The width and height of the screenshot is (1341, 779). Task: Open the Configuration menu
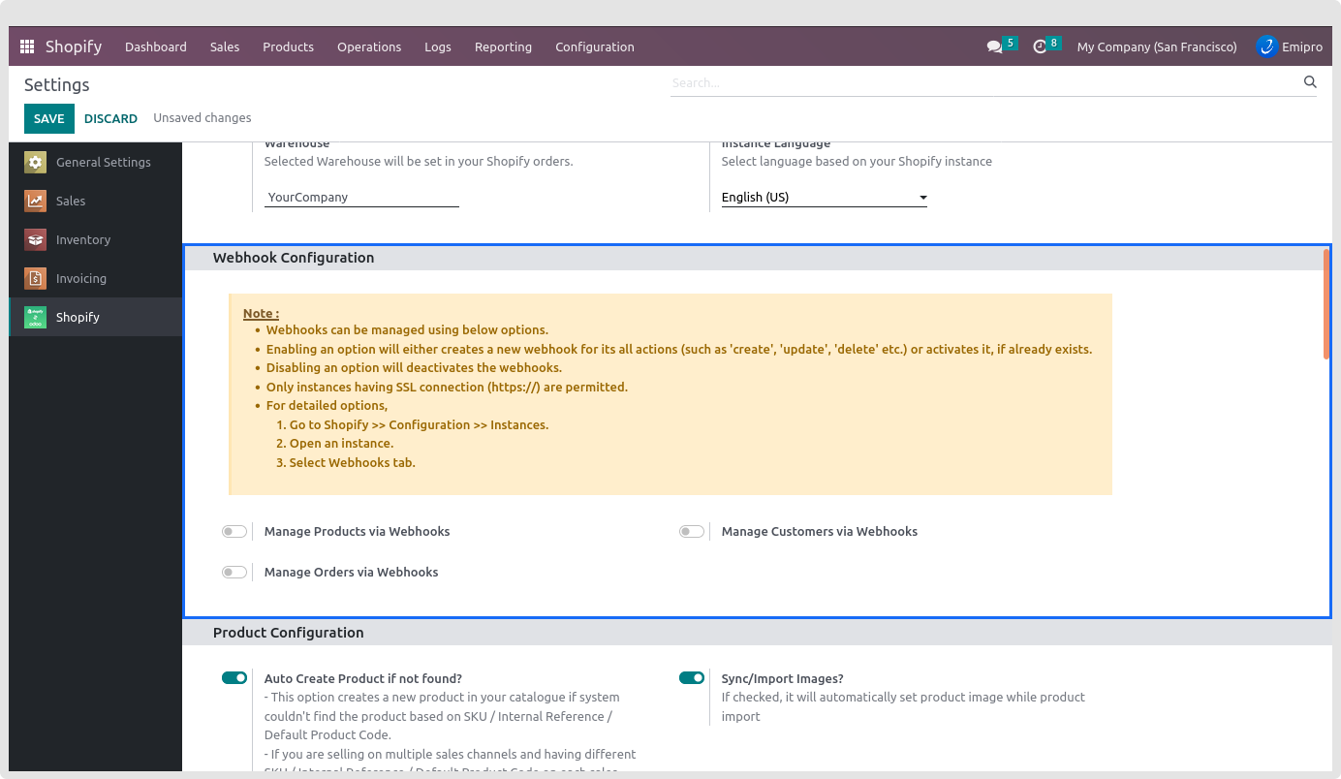pyautogui.click(x=595, y=47)
